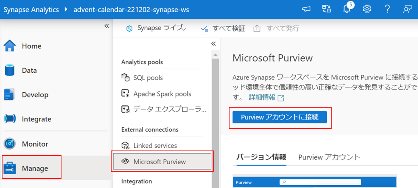Image resolution: width=418 pixels, height=188 pixels.
Task: Click the Manage toolbox icon
Action: tap(10, 168)
